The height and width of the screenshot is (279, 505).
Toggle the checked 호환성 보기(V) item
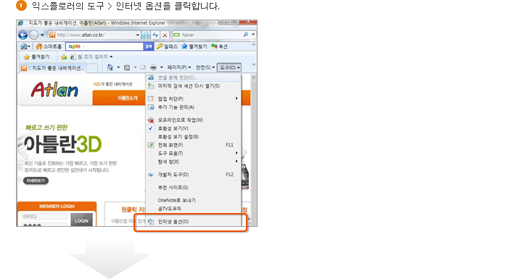pos(193,128)
